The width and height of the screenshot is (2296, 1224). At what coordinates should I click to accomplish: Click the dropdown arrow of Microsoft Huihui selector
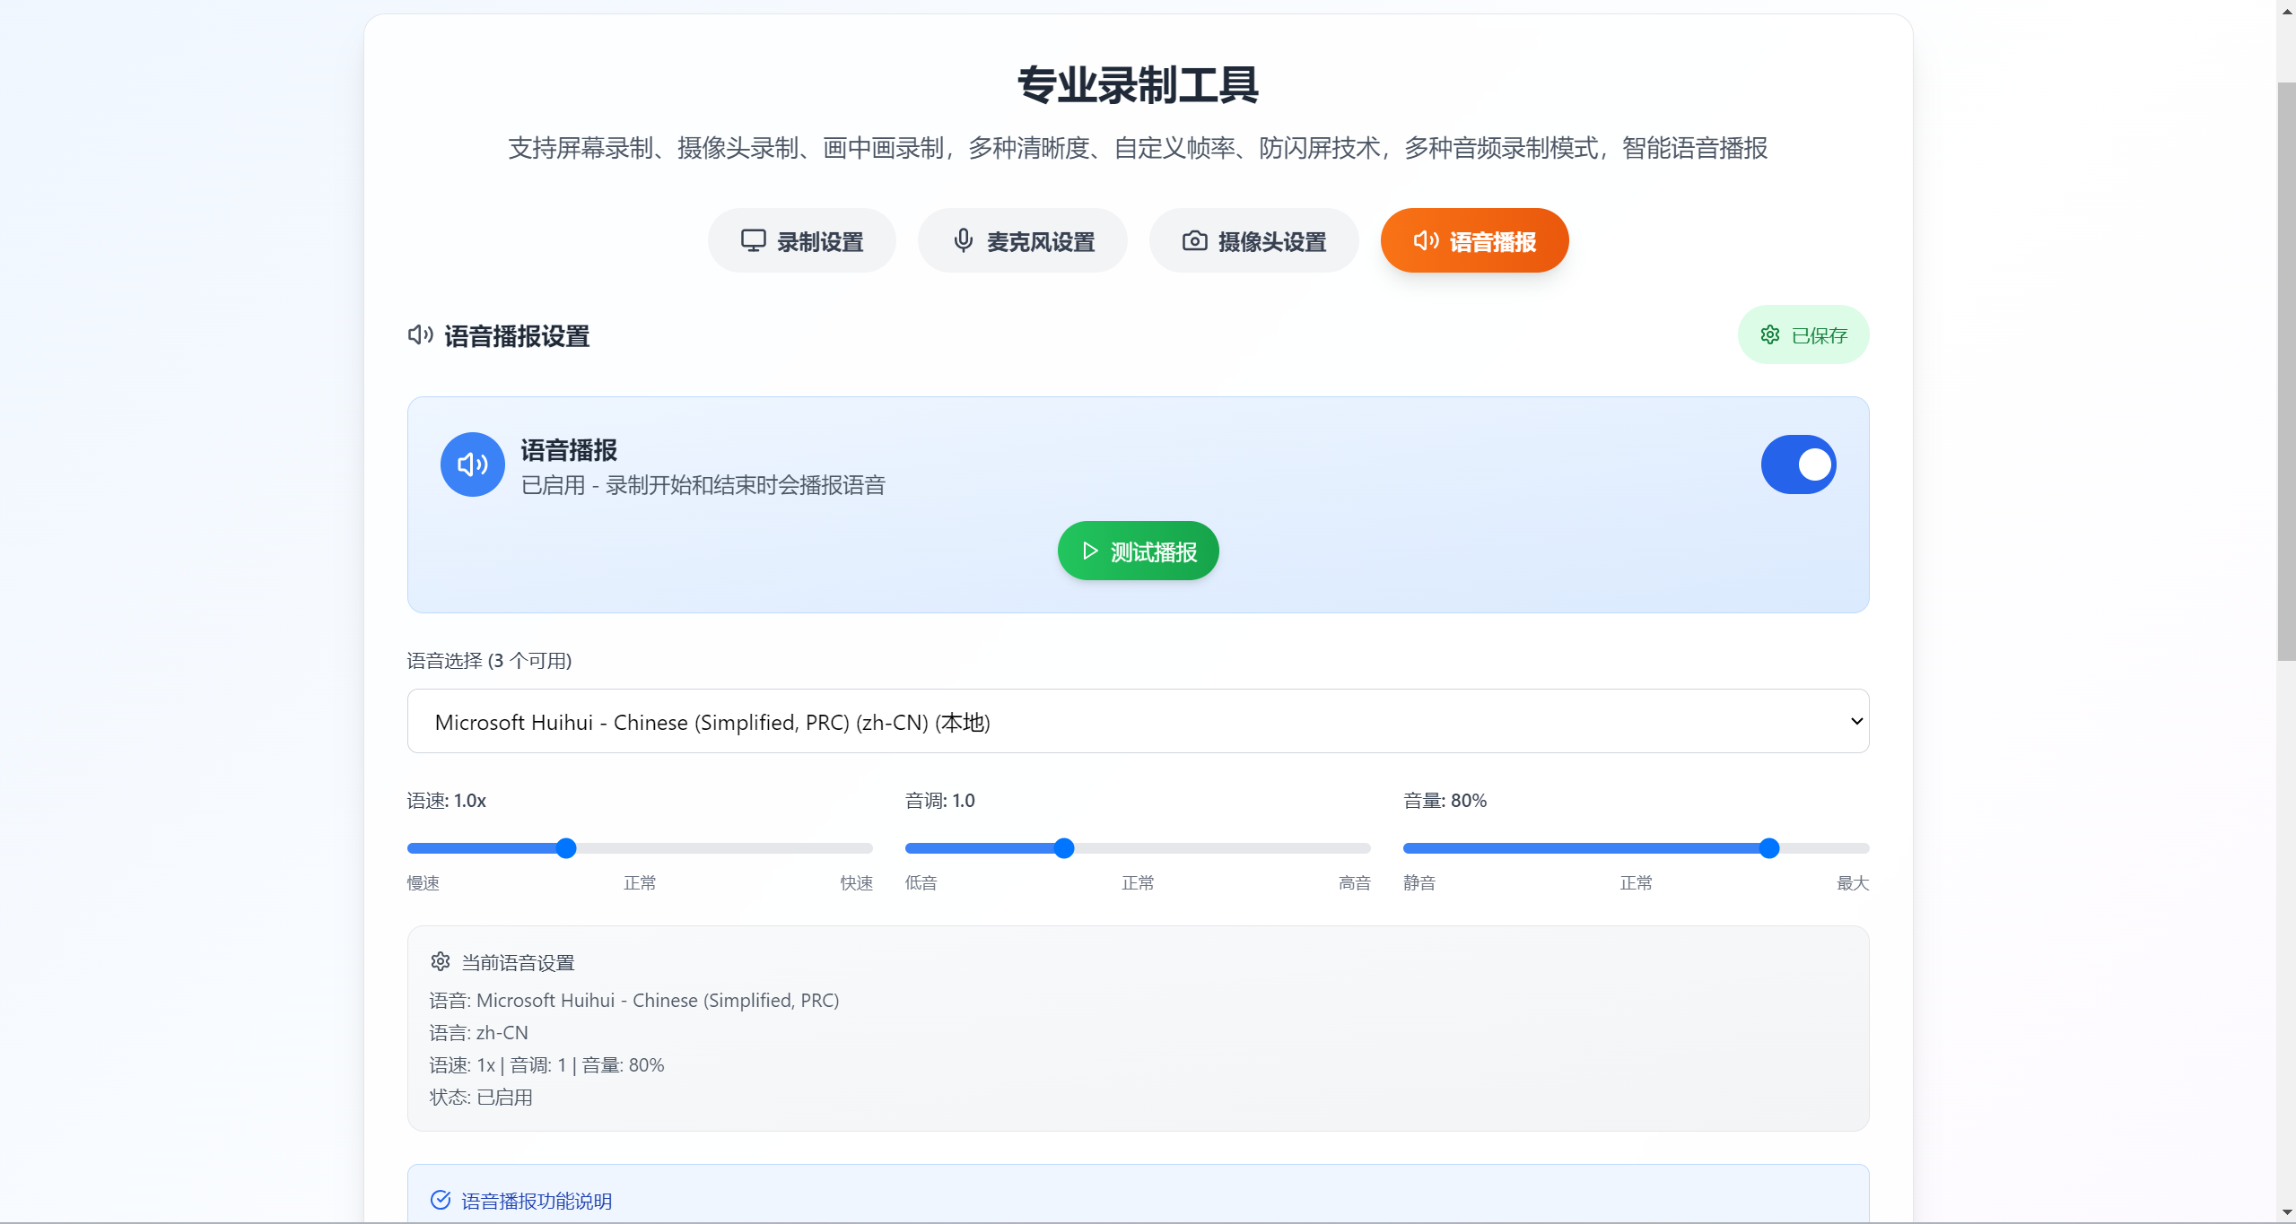1856,721
